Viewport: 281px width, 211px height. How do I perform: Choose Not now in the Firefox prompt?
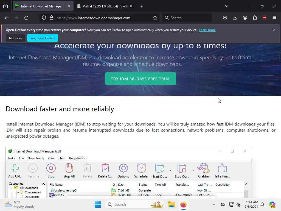pyautogui.click(x=15, y=38)
